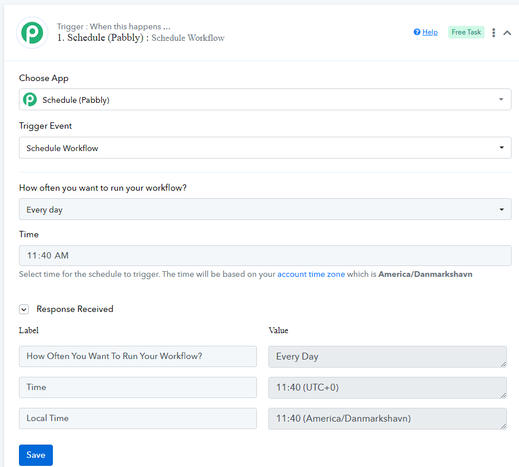Screen dimensions: 519x467
Task: Click the 11:40 AM Time field
Action: tap(265, 256)
